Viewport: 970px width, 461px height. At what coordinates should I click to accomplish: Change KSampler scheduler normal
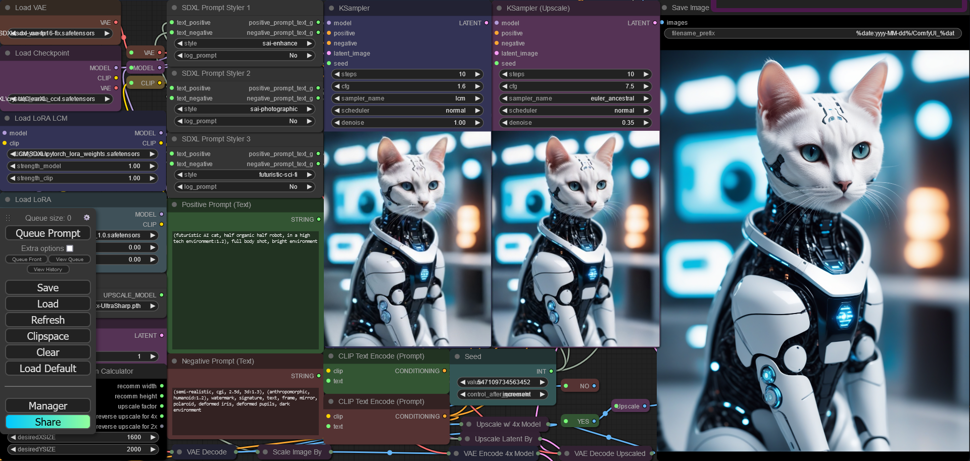407,111
